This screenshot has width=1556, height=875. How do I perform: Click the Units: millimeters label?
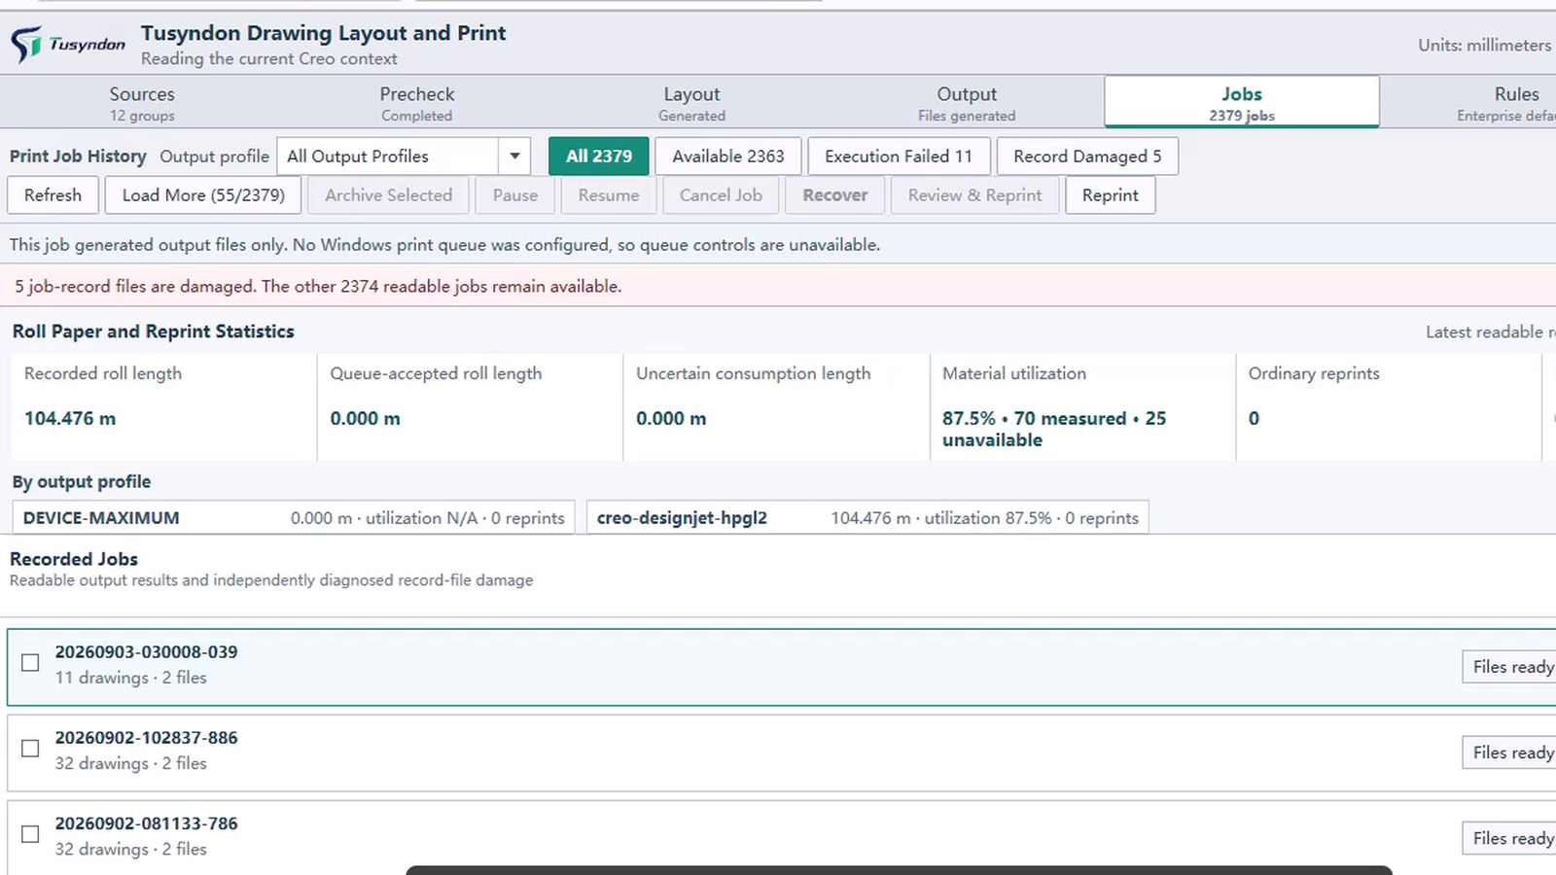pos(1484,45)
